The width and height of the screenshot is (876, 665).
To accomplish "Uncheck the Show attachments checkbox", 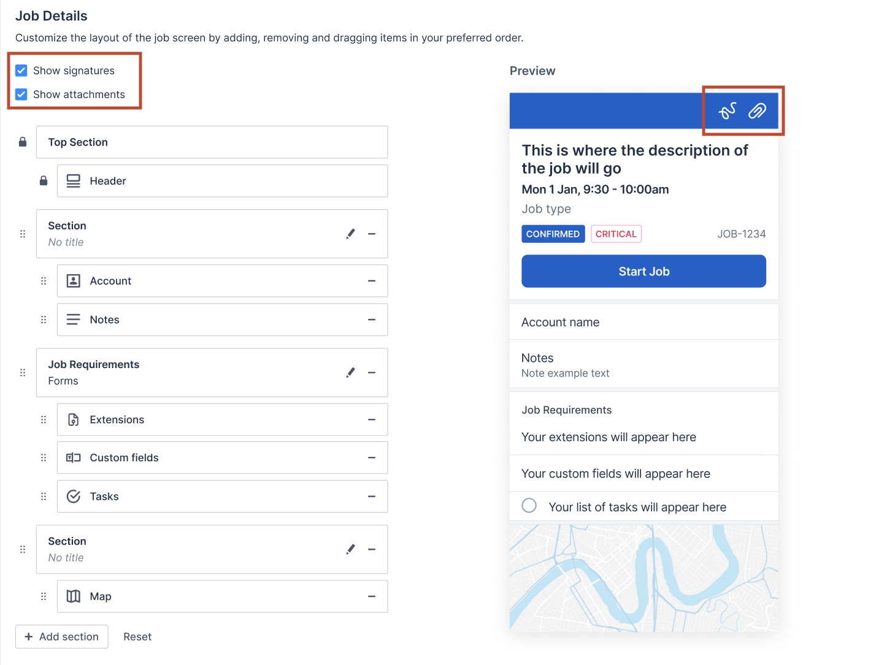I will tap(21, 94).
